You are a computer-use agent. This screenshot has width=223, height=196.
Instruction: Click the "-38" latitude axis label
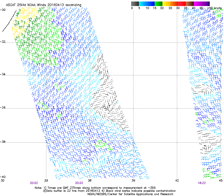tap(3, 142)
